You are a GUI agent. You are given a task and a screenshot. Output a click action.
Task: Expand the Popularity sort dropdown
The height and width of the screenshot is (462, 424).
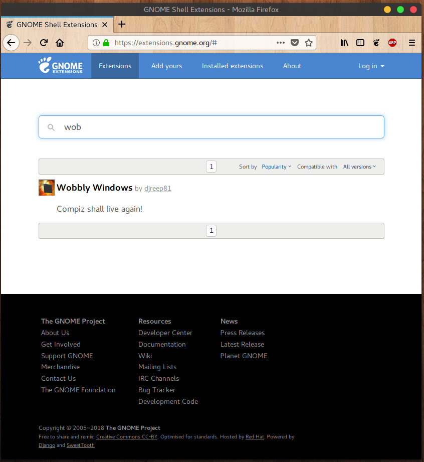tap(277, 167)
